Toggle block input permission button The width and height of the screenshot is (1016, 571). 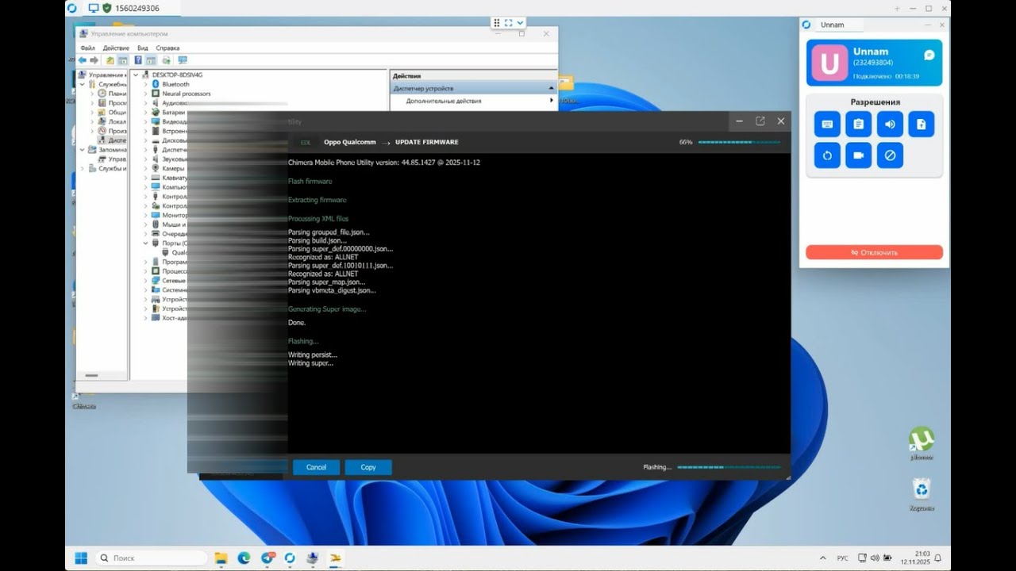(x=890, y=155)
